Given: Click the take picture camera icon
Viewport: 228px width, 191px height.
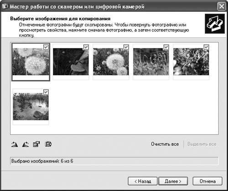Looking at the screenshot, I should (x=48, y=144).
